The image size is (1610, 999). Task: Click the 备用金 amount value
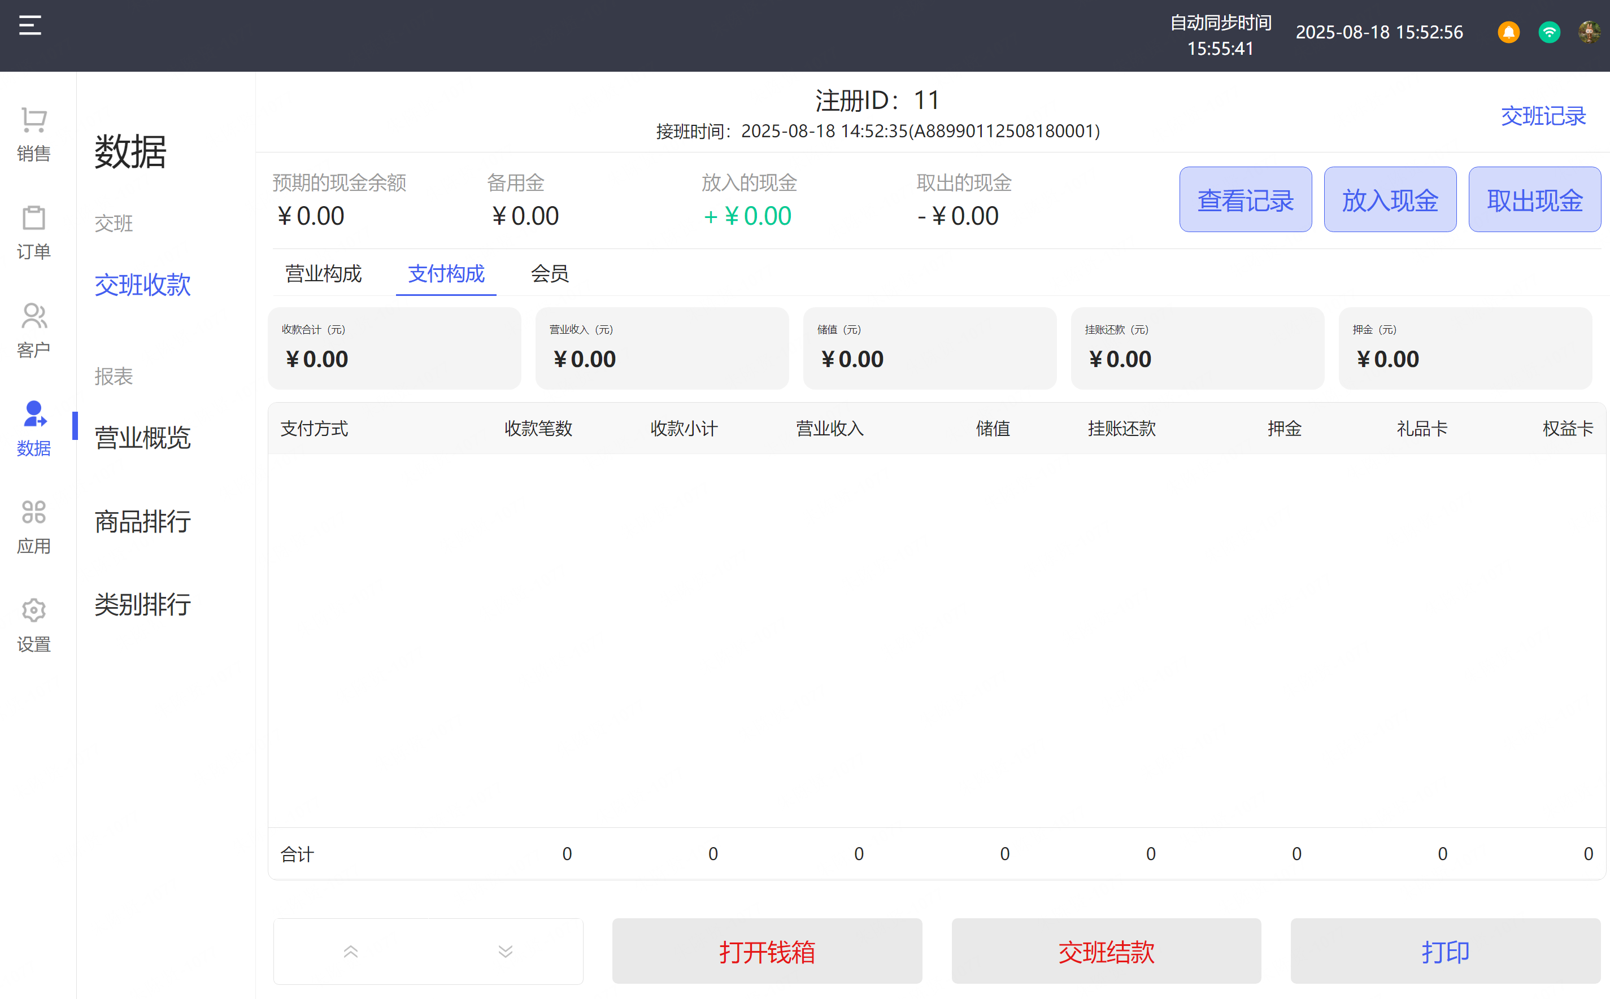click(x=525, y=216)
